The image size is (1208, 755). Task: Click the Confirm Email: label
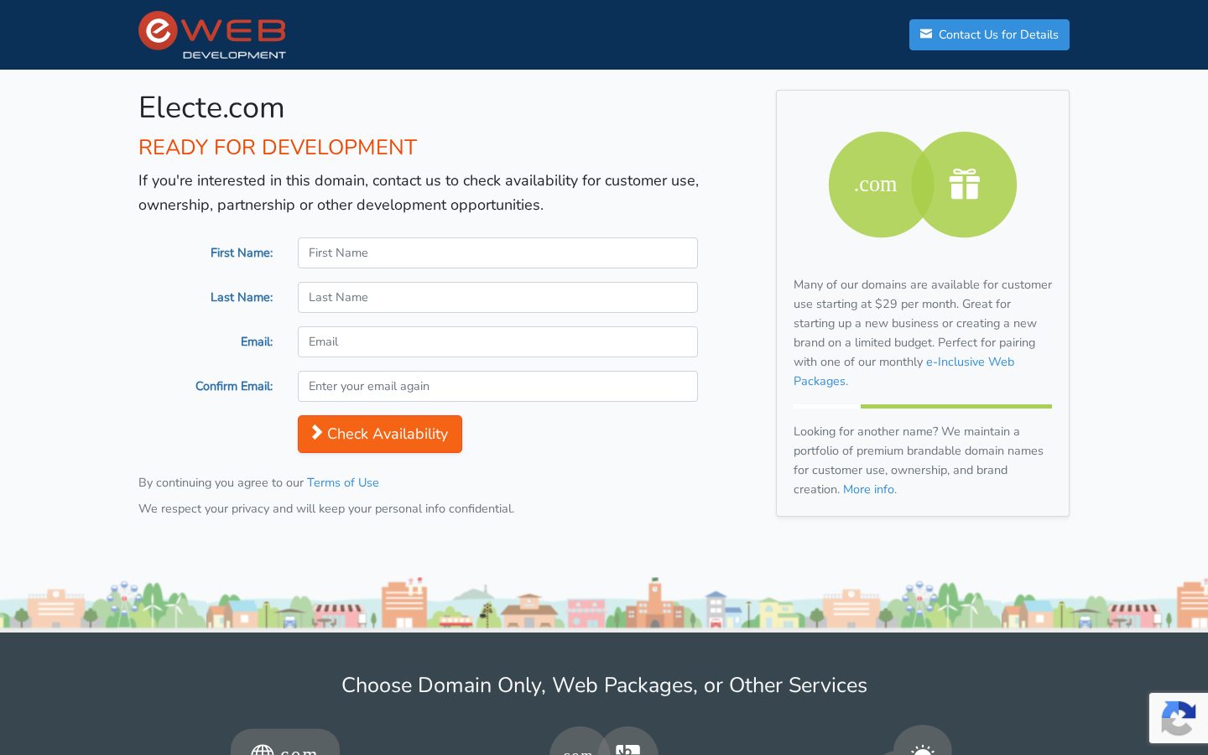click(x=234, y=386)
